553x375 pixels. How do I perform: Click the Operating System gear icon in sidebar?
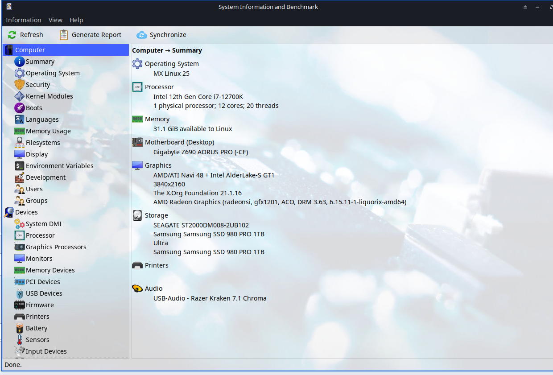(x=19, y=73)
